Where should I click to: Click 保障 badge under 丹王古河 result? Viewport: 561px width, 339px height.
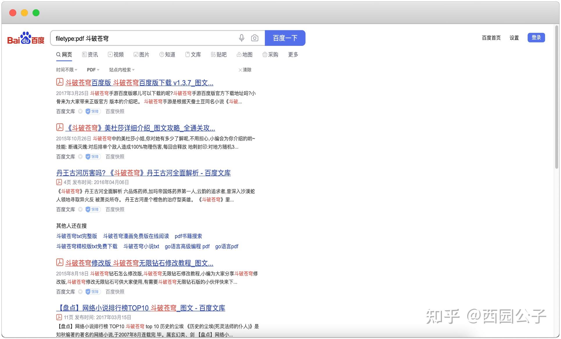click(93, 210)
